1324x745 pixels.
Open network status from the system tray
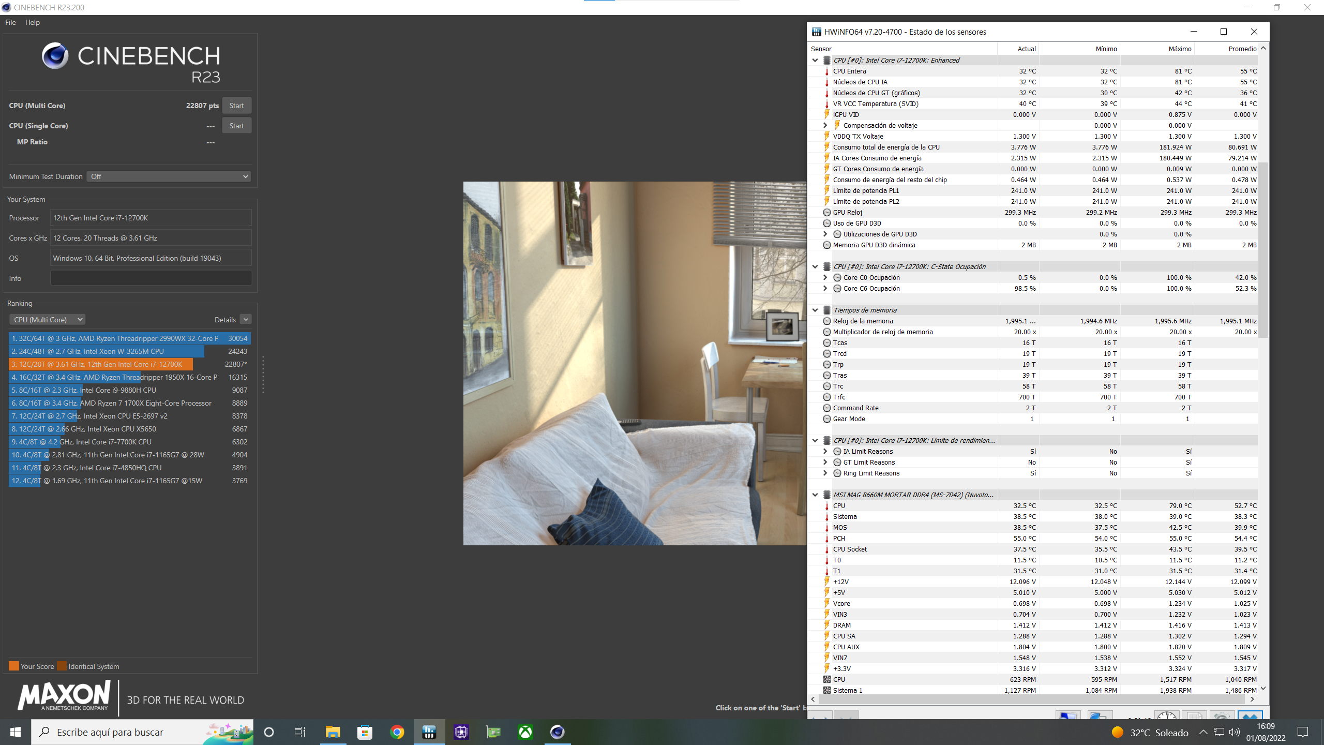click(1219, 732)
